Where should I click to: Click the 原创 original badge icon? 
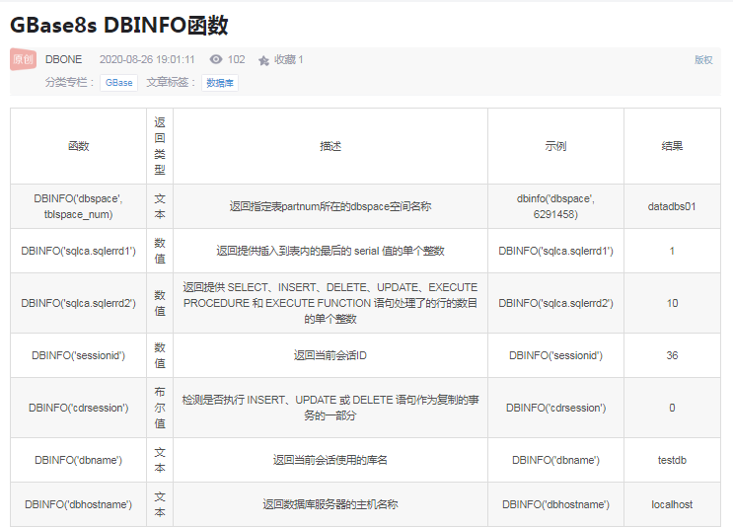(x=23, y=59)
